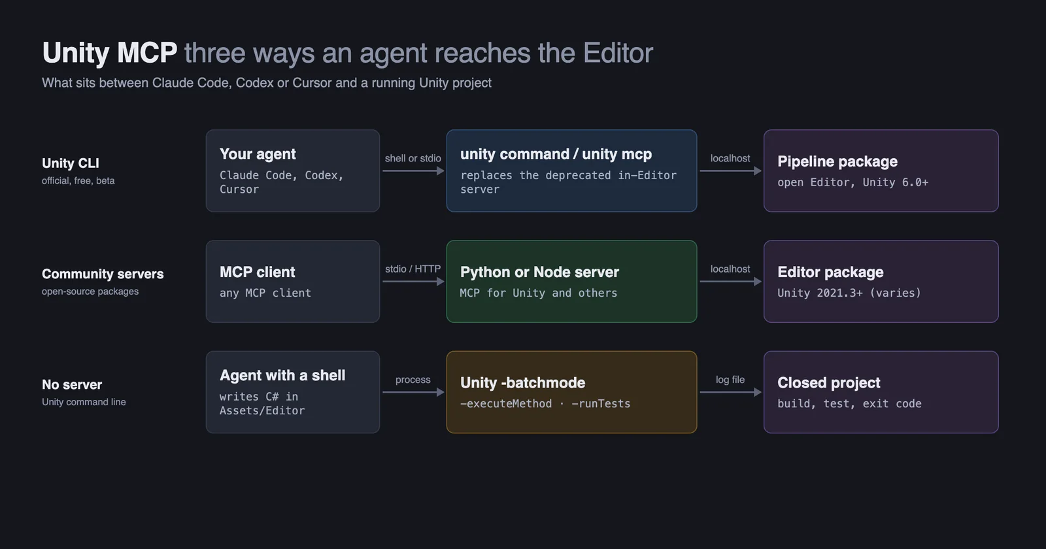This screenshot has width=1046, height=549.
Task: Click the 'Python or Node server' box
Action: click(x=571, y=281)
